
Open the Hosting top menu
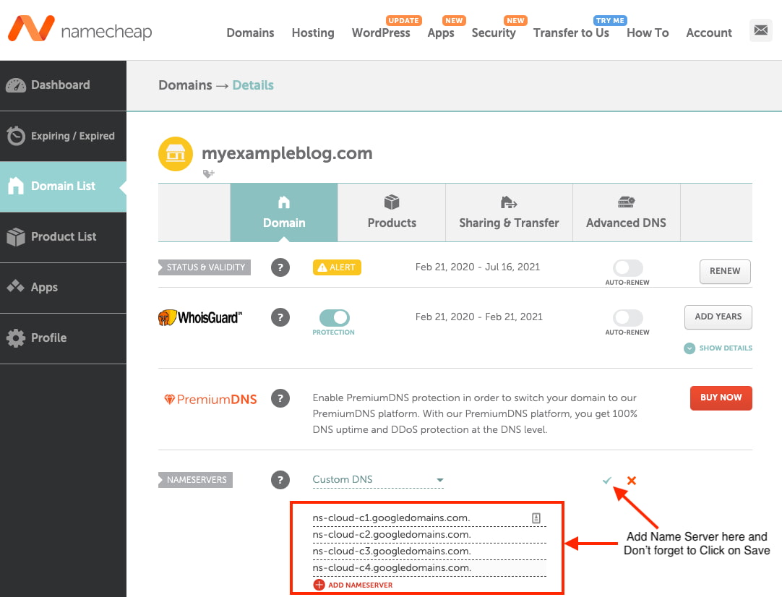click(313, 33)
